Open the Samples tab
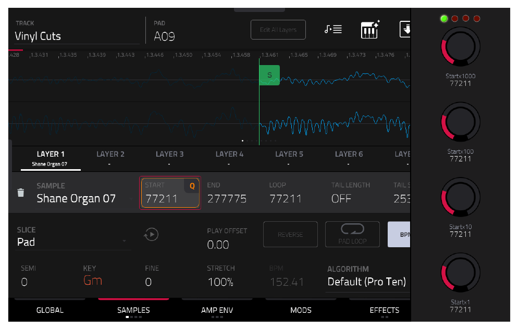Image resolution: width=519 pixels, height=330 pixels. coord(133,310)
